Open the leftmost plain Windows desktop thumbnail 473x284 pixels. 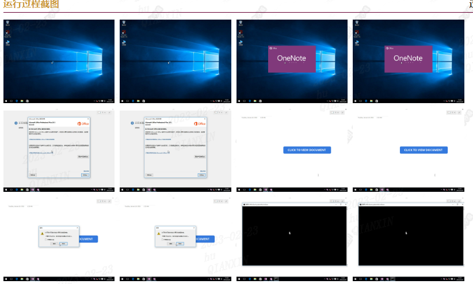coord(59,61)
